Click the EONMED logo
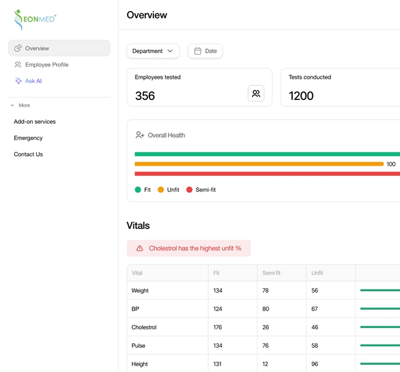Viewport: 400px width, 372px height. tap(35, 19)
